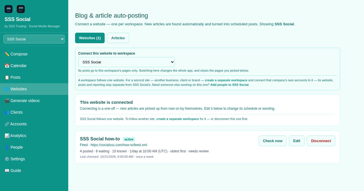Click the clipboard icon beside Posts
The image size is (364, 191).
[x=7, y=77]
